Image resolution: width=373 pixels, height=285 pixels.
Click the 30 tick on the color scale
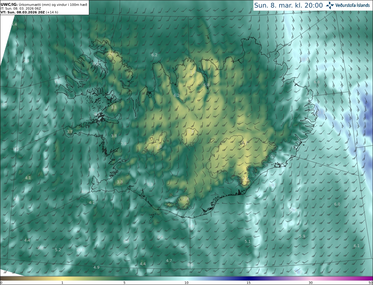(311, 283)
